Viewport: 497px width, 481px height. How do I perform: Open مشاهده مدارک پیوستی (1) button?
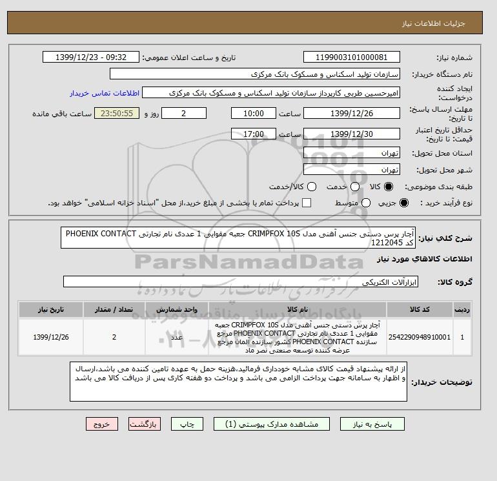(272, 424)
